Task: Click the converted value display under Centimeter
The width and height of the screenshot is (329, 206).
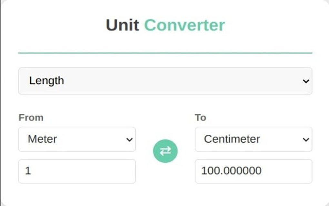Action: point(253,171)
